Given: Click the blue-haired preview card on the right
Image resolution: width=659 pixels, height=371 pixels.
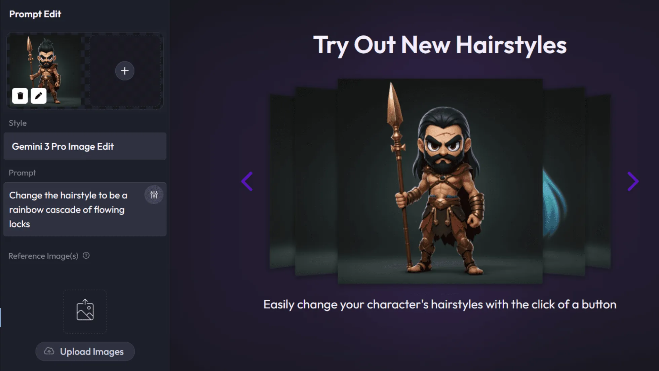Looking at the screenshot, I should 564,182.
